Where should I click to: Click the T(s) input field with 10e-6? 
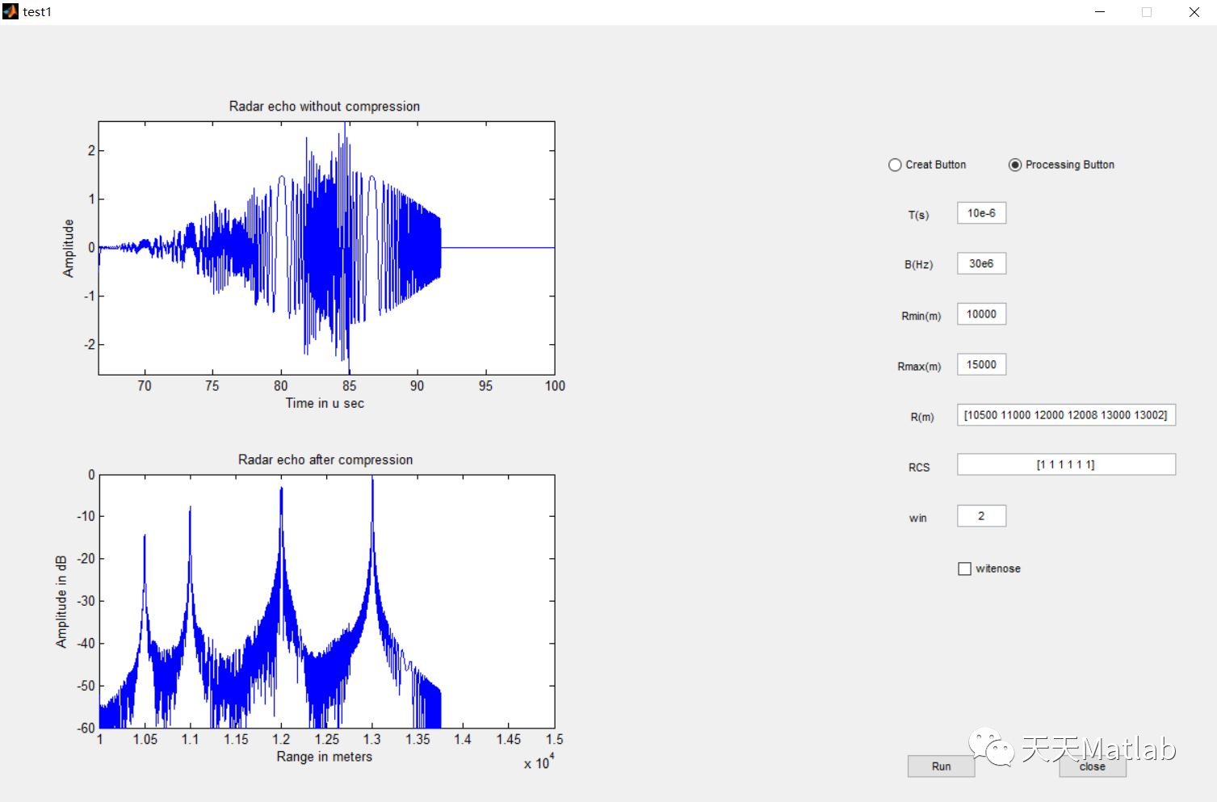point(981,213)
